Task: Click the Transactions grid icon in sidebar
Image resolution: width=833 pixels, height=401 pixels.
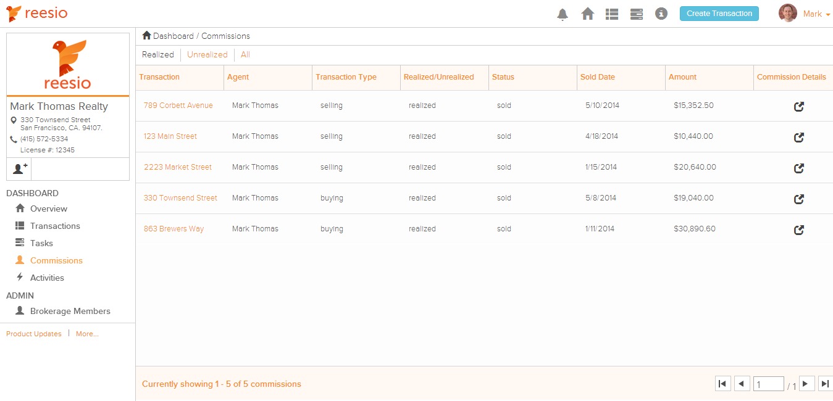Action: click(20, 225)
